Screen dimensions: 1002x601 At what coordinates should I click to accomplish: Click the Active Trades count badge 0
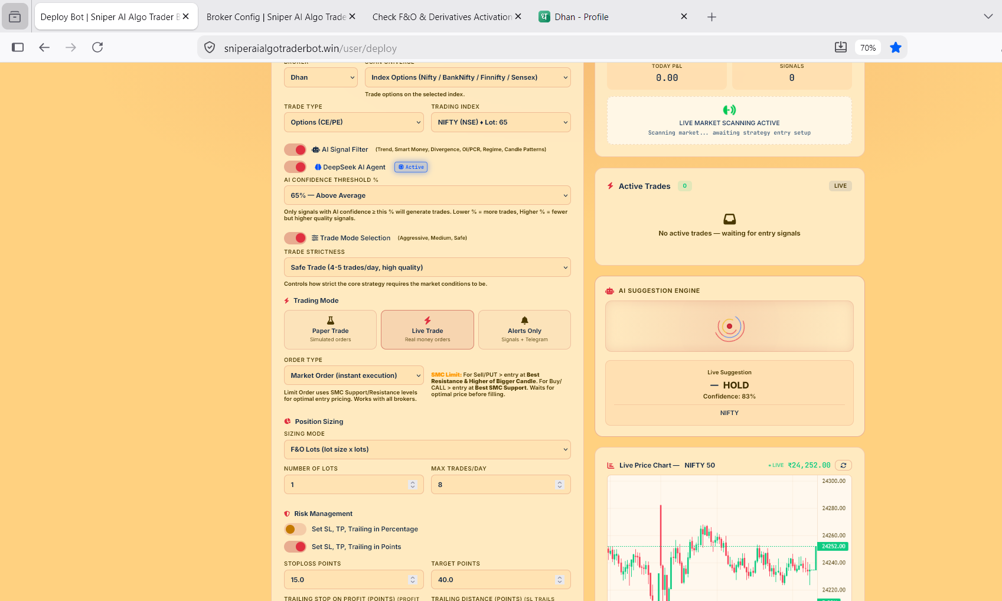click(x=685, y=186)
